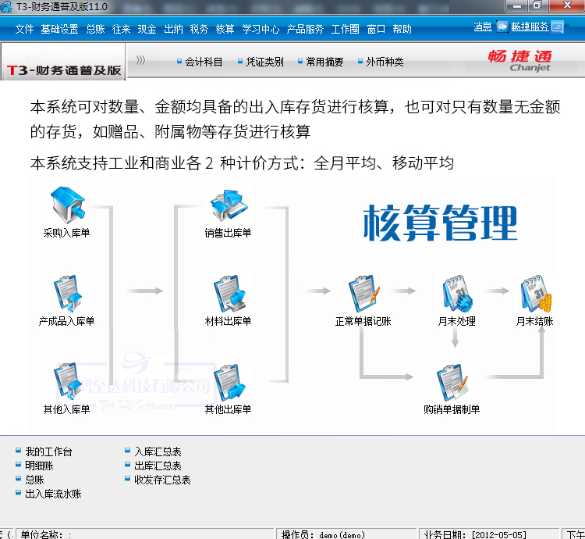Launch 正常单据记账 icon
The image size is (585, 539).
363,294
